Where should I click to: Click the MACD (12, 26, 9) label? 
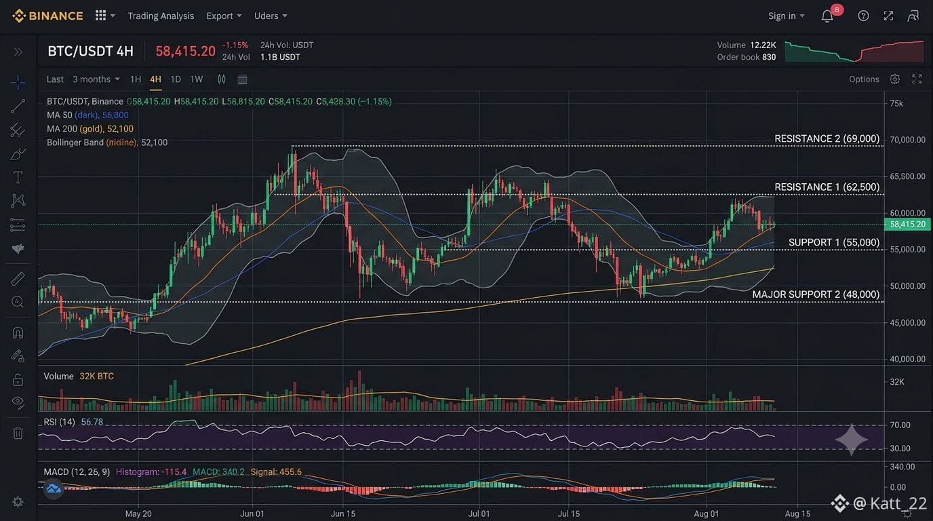point(77,472)
